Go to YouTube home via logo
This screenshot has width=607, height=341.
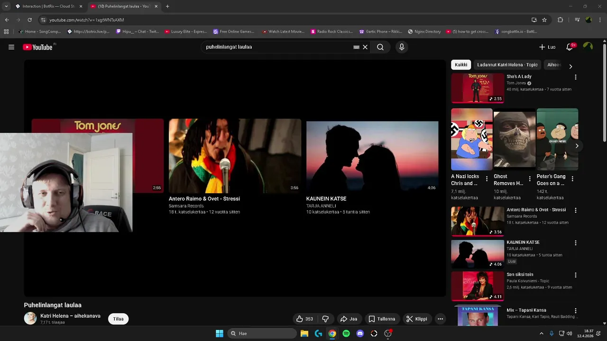point(37,47)
